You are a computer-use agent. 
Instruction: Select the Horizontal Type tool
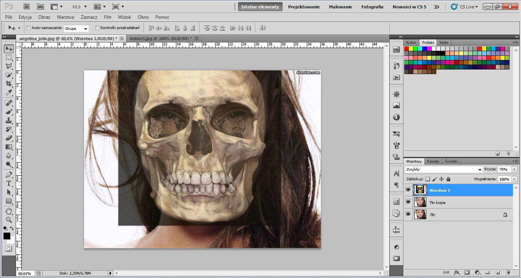coord(8,183)
